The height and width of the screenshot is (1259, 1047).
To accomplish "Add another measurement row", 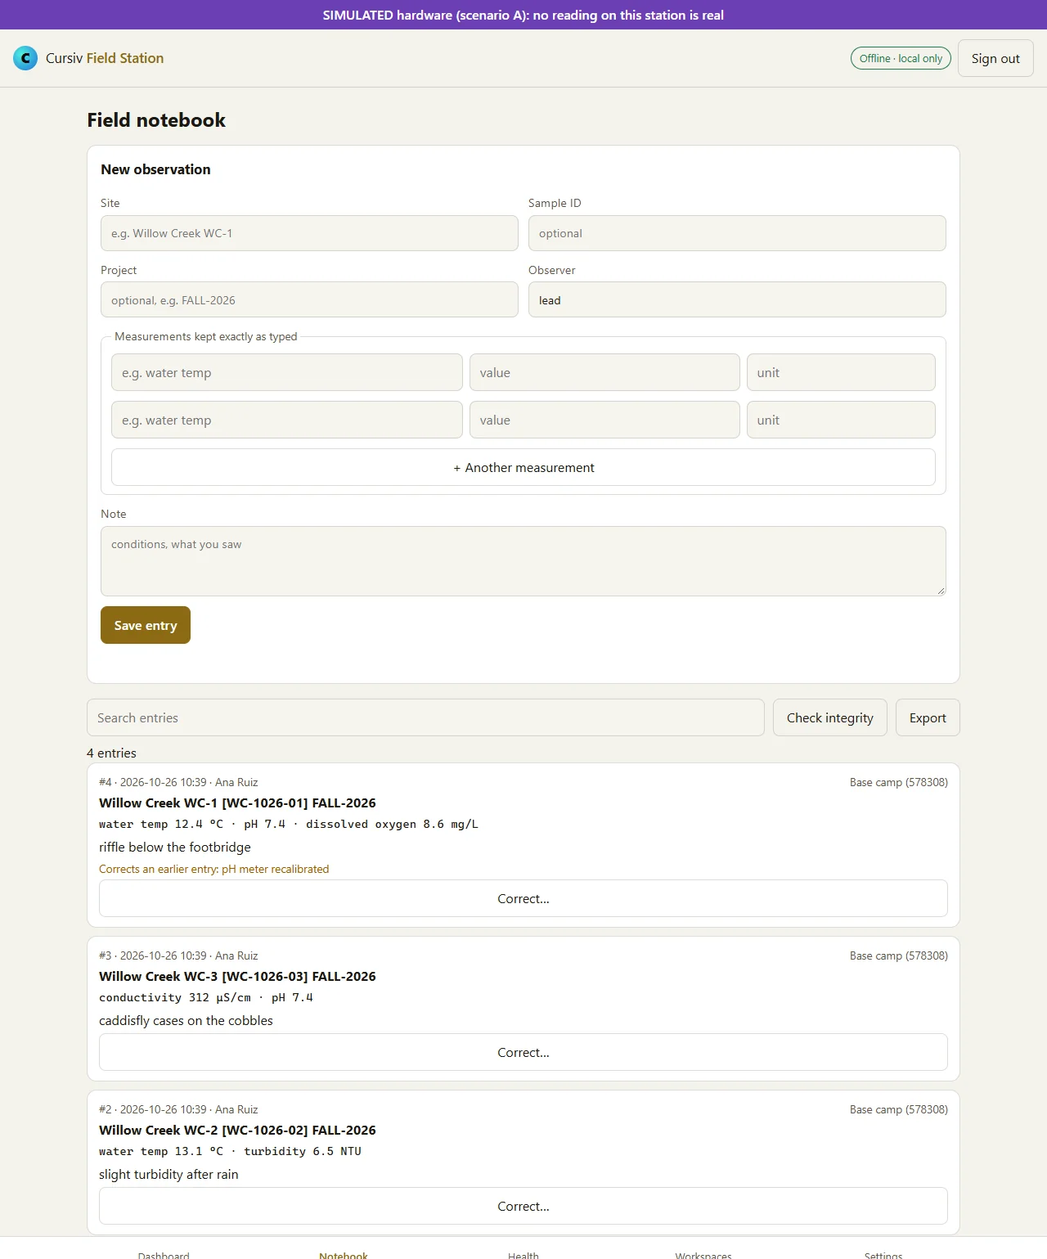I will (x=523, y=467).
